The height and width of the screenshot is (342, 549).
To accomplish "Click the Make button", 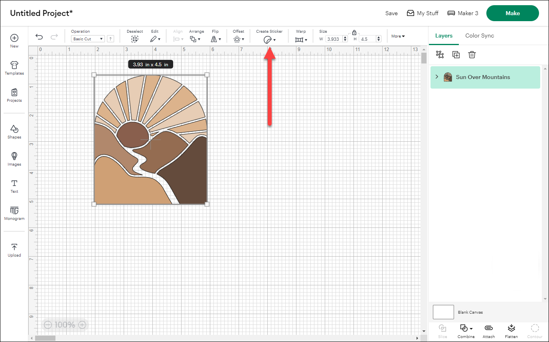I will 512,13.
